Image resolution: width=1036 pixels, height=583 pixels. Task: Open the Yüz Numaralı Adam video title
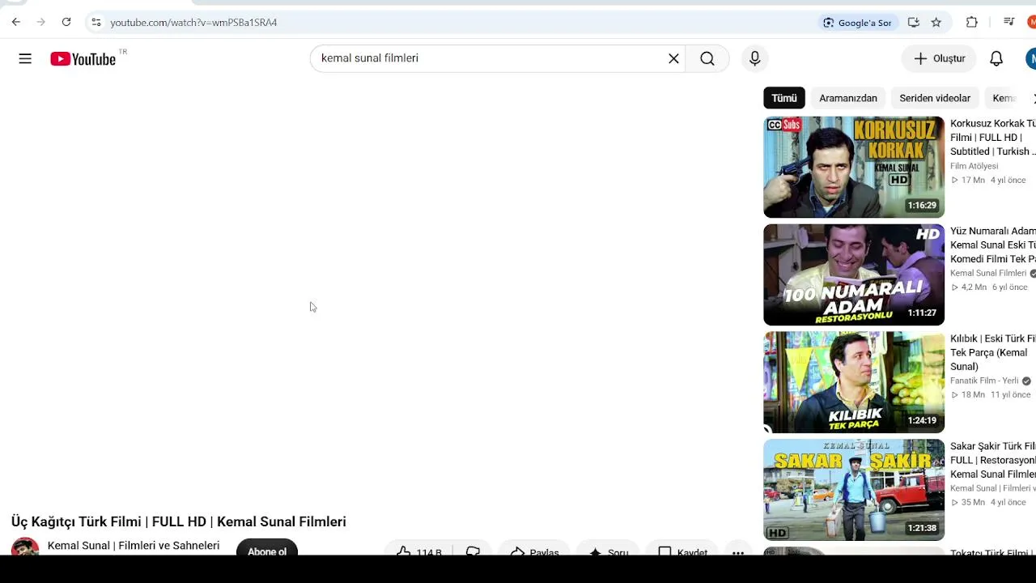[x=993, y=245]
